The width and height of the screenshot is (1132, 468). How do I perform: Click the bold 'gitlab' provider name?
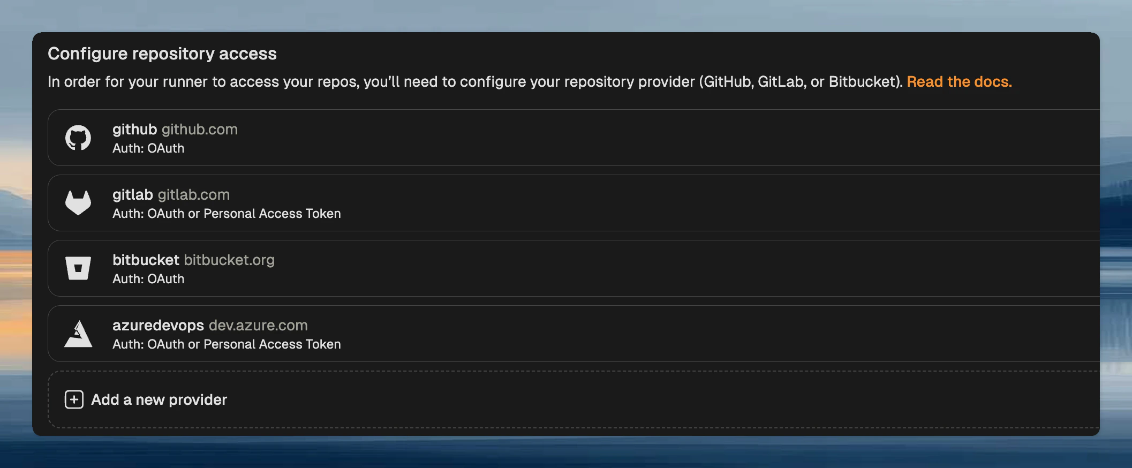coord(133,195)
